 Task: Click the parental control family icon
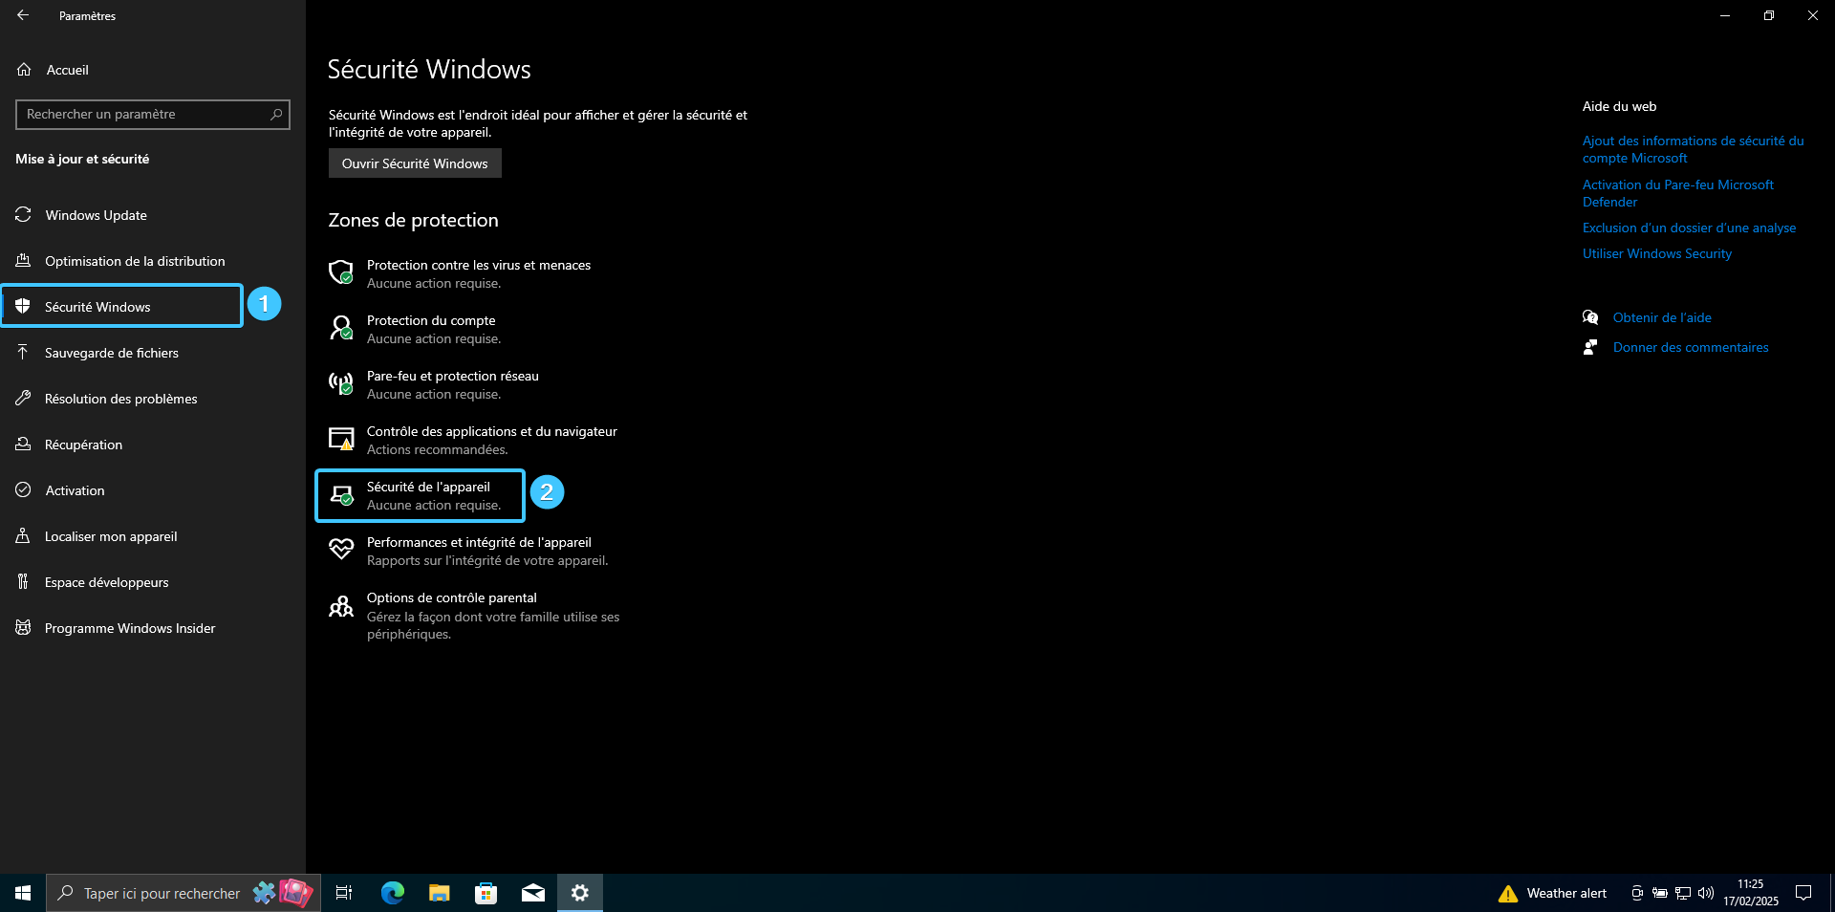(341, 606)
